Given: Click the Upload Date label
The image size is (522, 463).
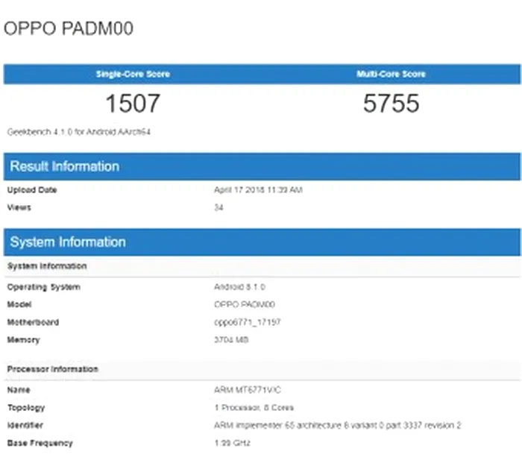Looking at the screenshot, I should click(32, 190).
